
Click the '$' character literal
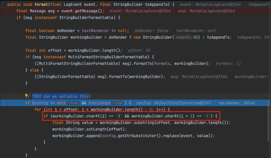click(119, 116)
